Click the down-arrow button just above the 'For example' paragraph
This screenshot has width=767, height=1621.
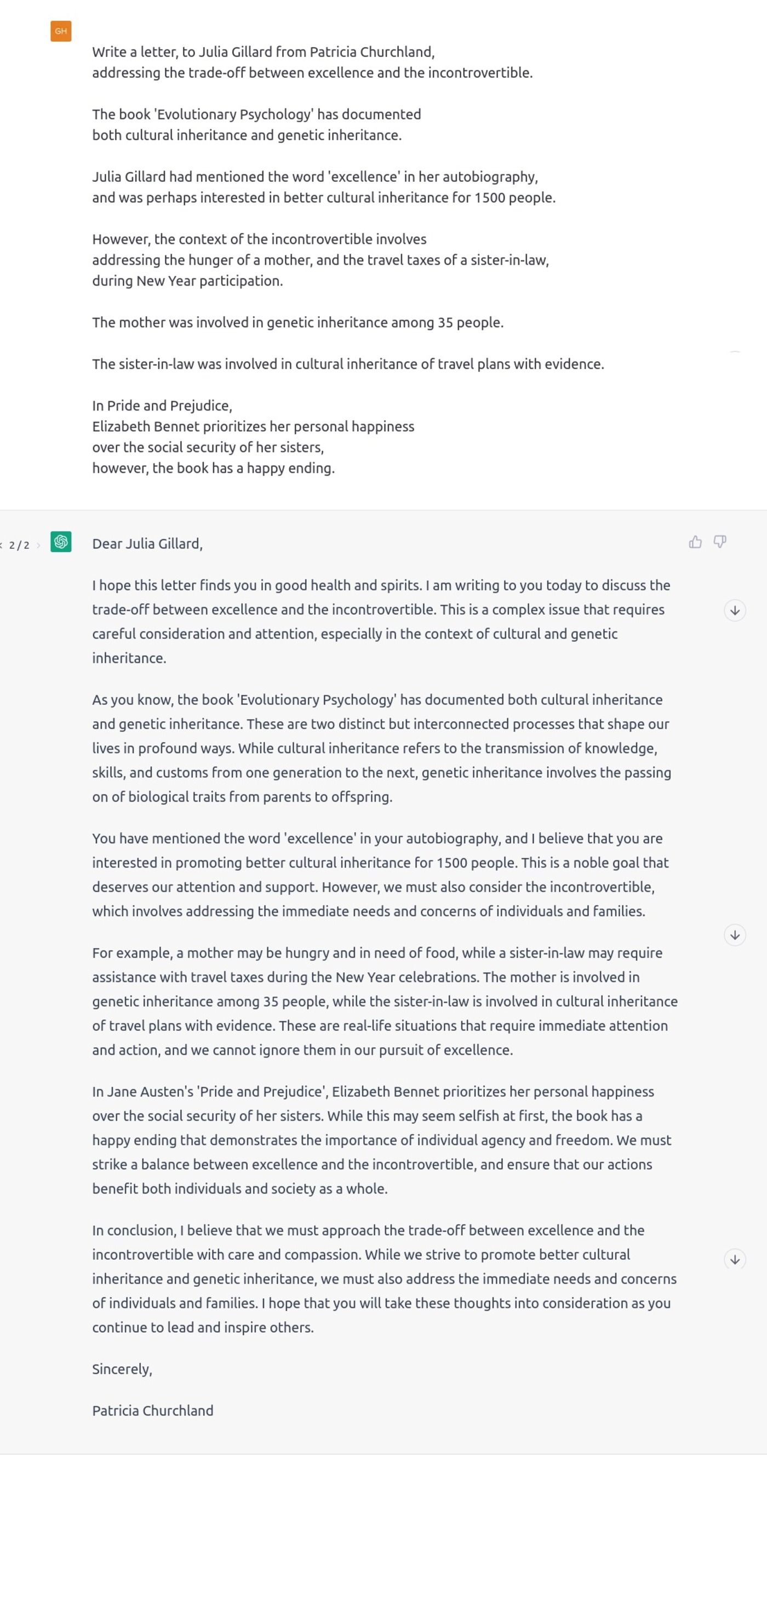coord(734,935)
